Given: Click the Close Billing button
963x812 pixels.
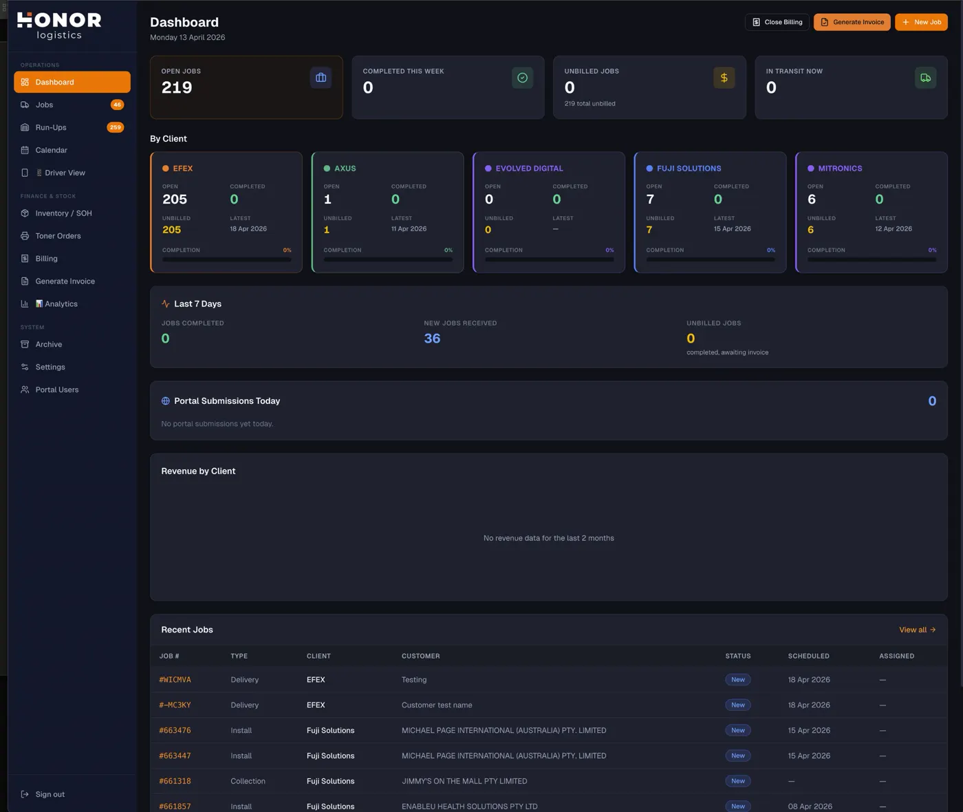Looking at the screenshot, I should point(777,22).
